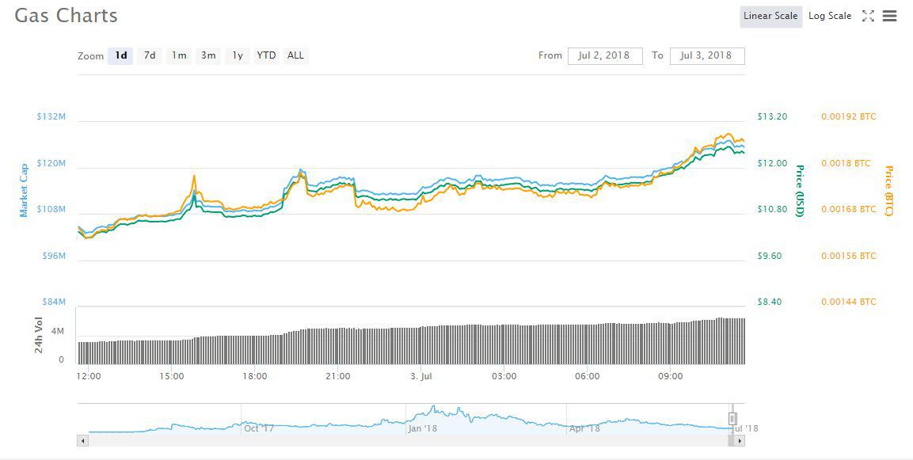Click the Price (BTC) axis title

tap(888, 191)
